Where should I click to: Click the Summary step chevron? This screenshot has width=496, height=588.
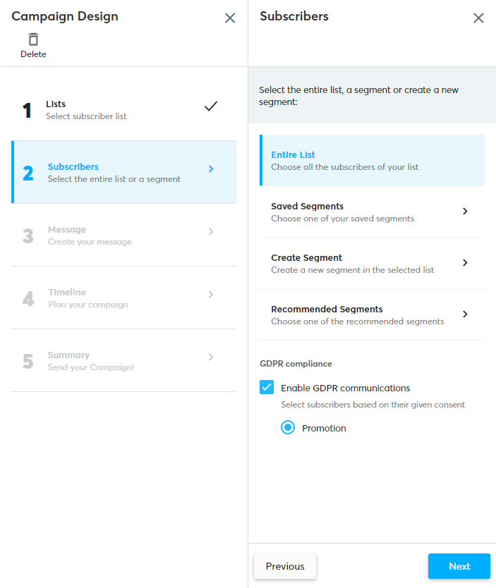(x=211, y=357)
